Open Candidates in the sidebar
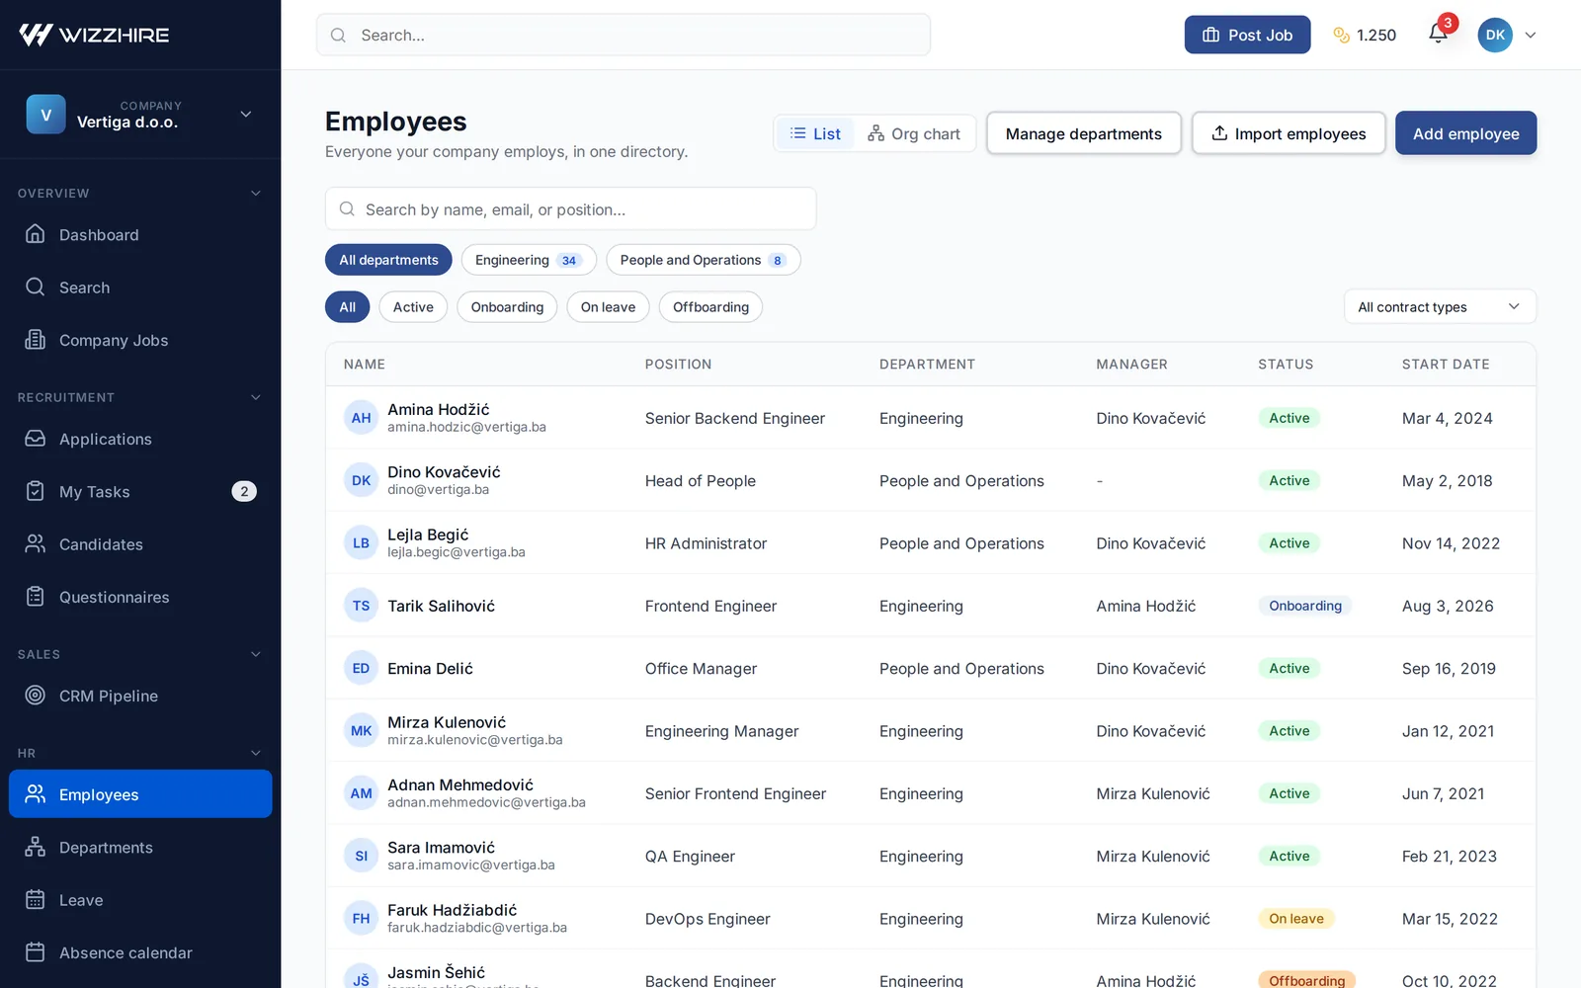 click(x=140, y=543)
